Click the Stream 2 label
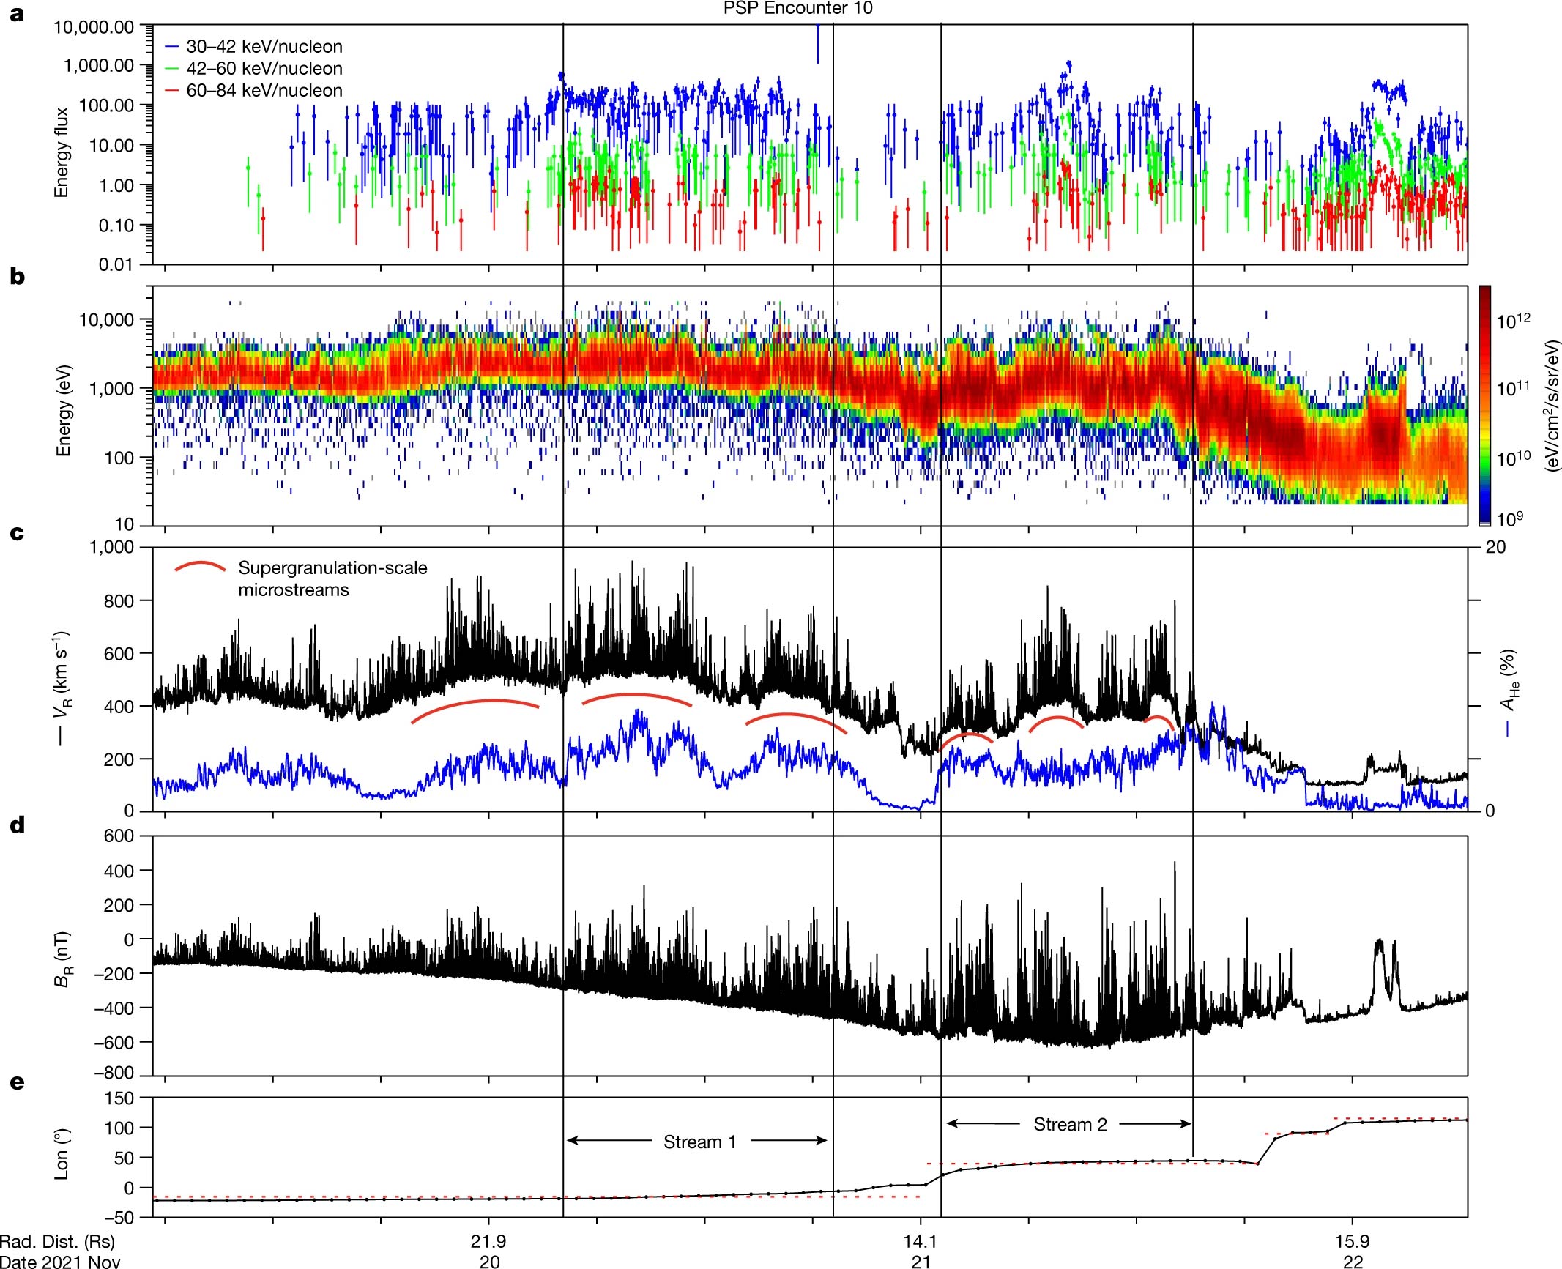The height and width of the screenshot is (1269, 1562). coord(1070,1124)
